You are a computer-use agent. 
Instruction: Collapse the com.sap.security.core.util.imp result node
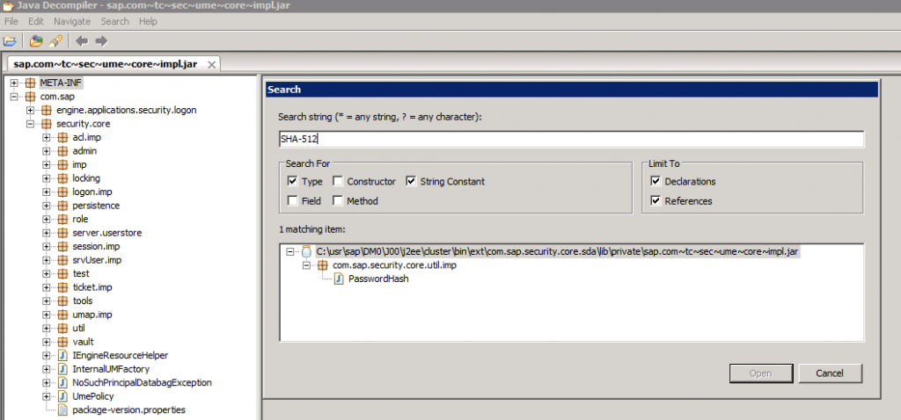(x=307, y=265)
